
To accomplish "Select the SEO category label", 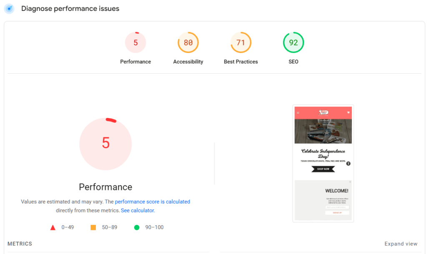I will point(293,61).
